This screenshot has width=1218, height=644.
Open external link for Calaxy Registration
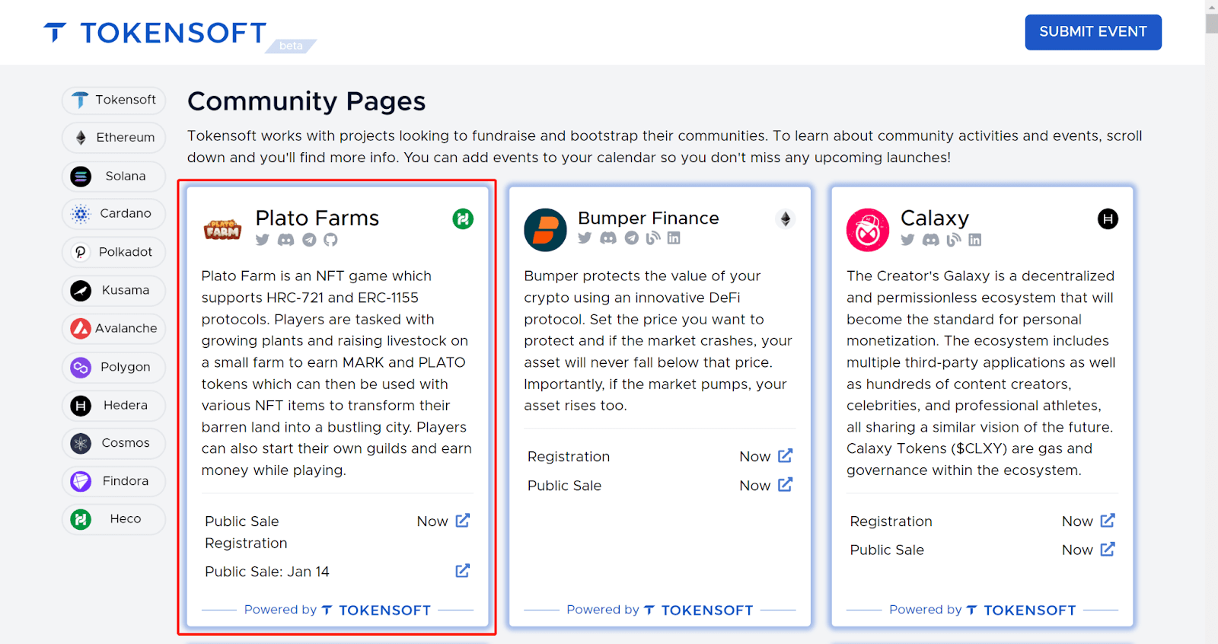[x=1108, y=521]
